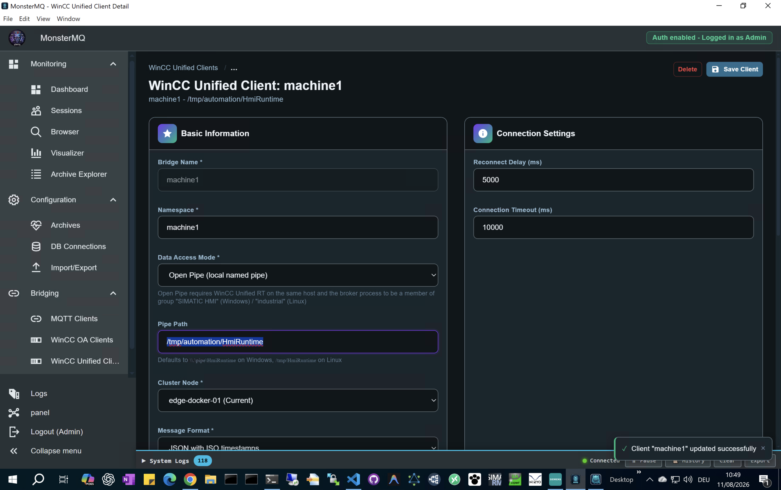
Task: Open GitHub Desktop from the taskbar
Action: [374, 479]
